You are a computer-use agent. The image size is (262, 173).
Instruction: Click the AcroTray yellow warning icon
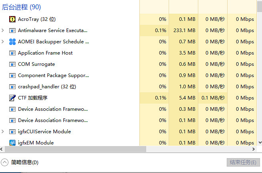12,19
